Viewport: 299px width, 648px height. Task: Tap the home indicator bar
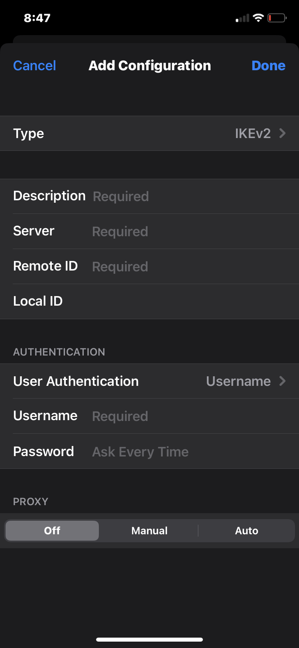pyautogui.click(x=149, y=640)
